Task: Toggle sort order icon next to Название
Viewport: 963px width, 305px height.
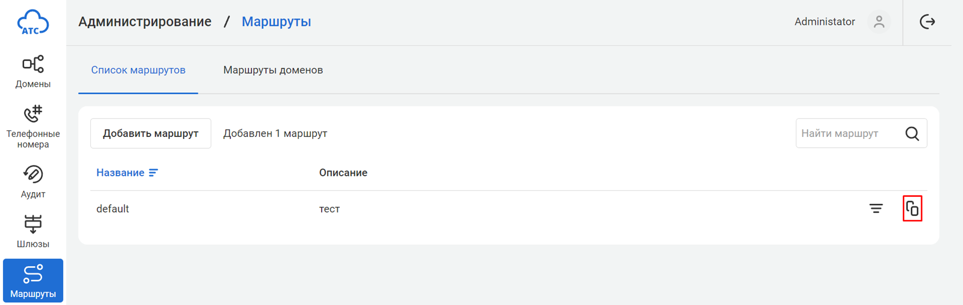Action: pos(153,173)
